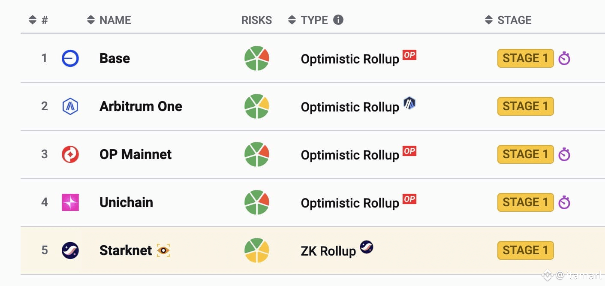Image resolution: width=605 pixels, height=286 pixels.
Task: Click the Starknet badge next to ZK Rollup
Action: [367, 247]
